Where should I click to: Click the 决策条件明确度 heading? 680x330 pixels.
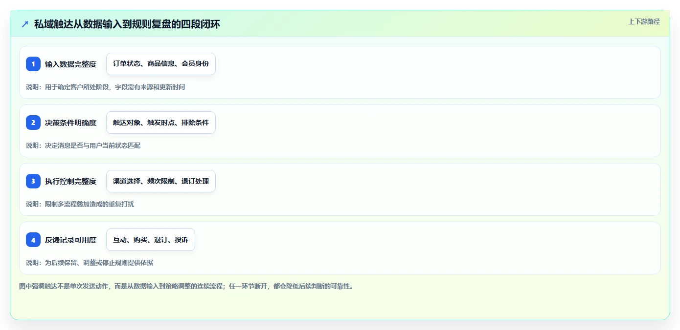(x=70, y=123)
